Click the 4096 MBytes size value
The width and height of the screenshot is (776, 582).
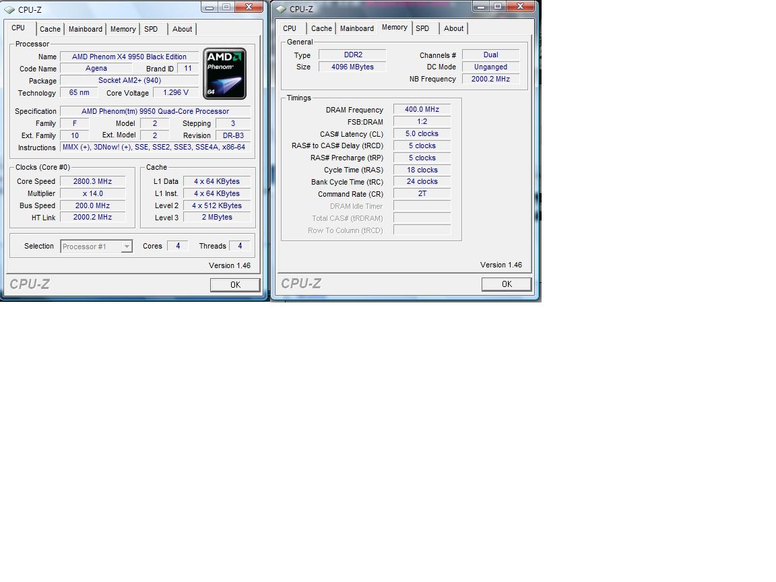pos(353,67)
